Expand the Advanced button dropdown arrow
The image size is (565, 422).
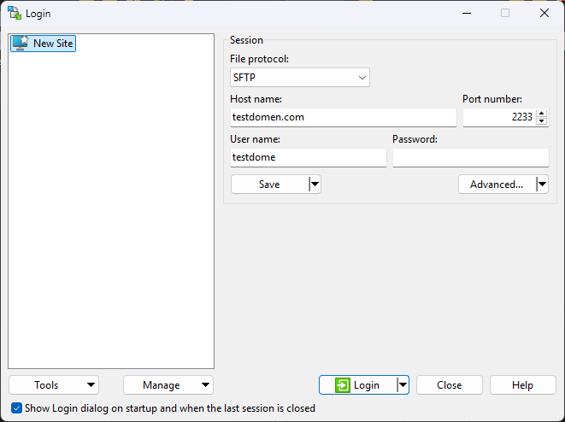541,185
